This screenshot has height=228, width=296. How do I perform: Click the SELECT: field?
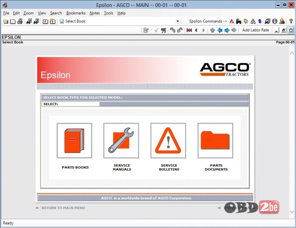(x=70, y=104)
